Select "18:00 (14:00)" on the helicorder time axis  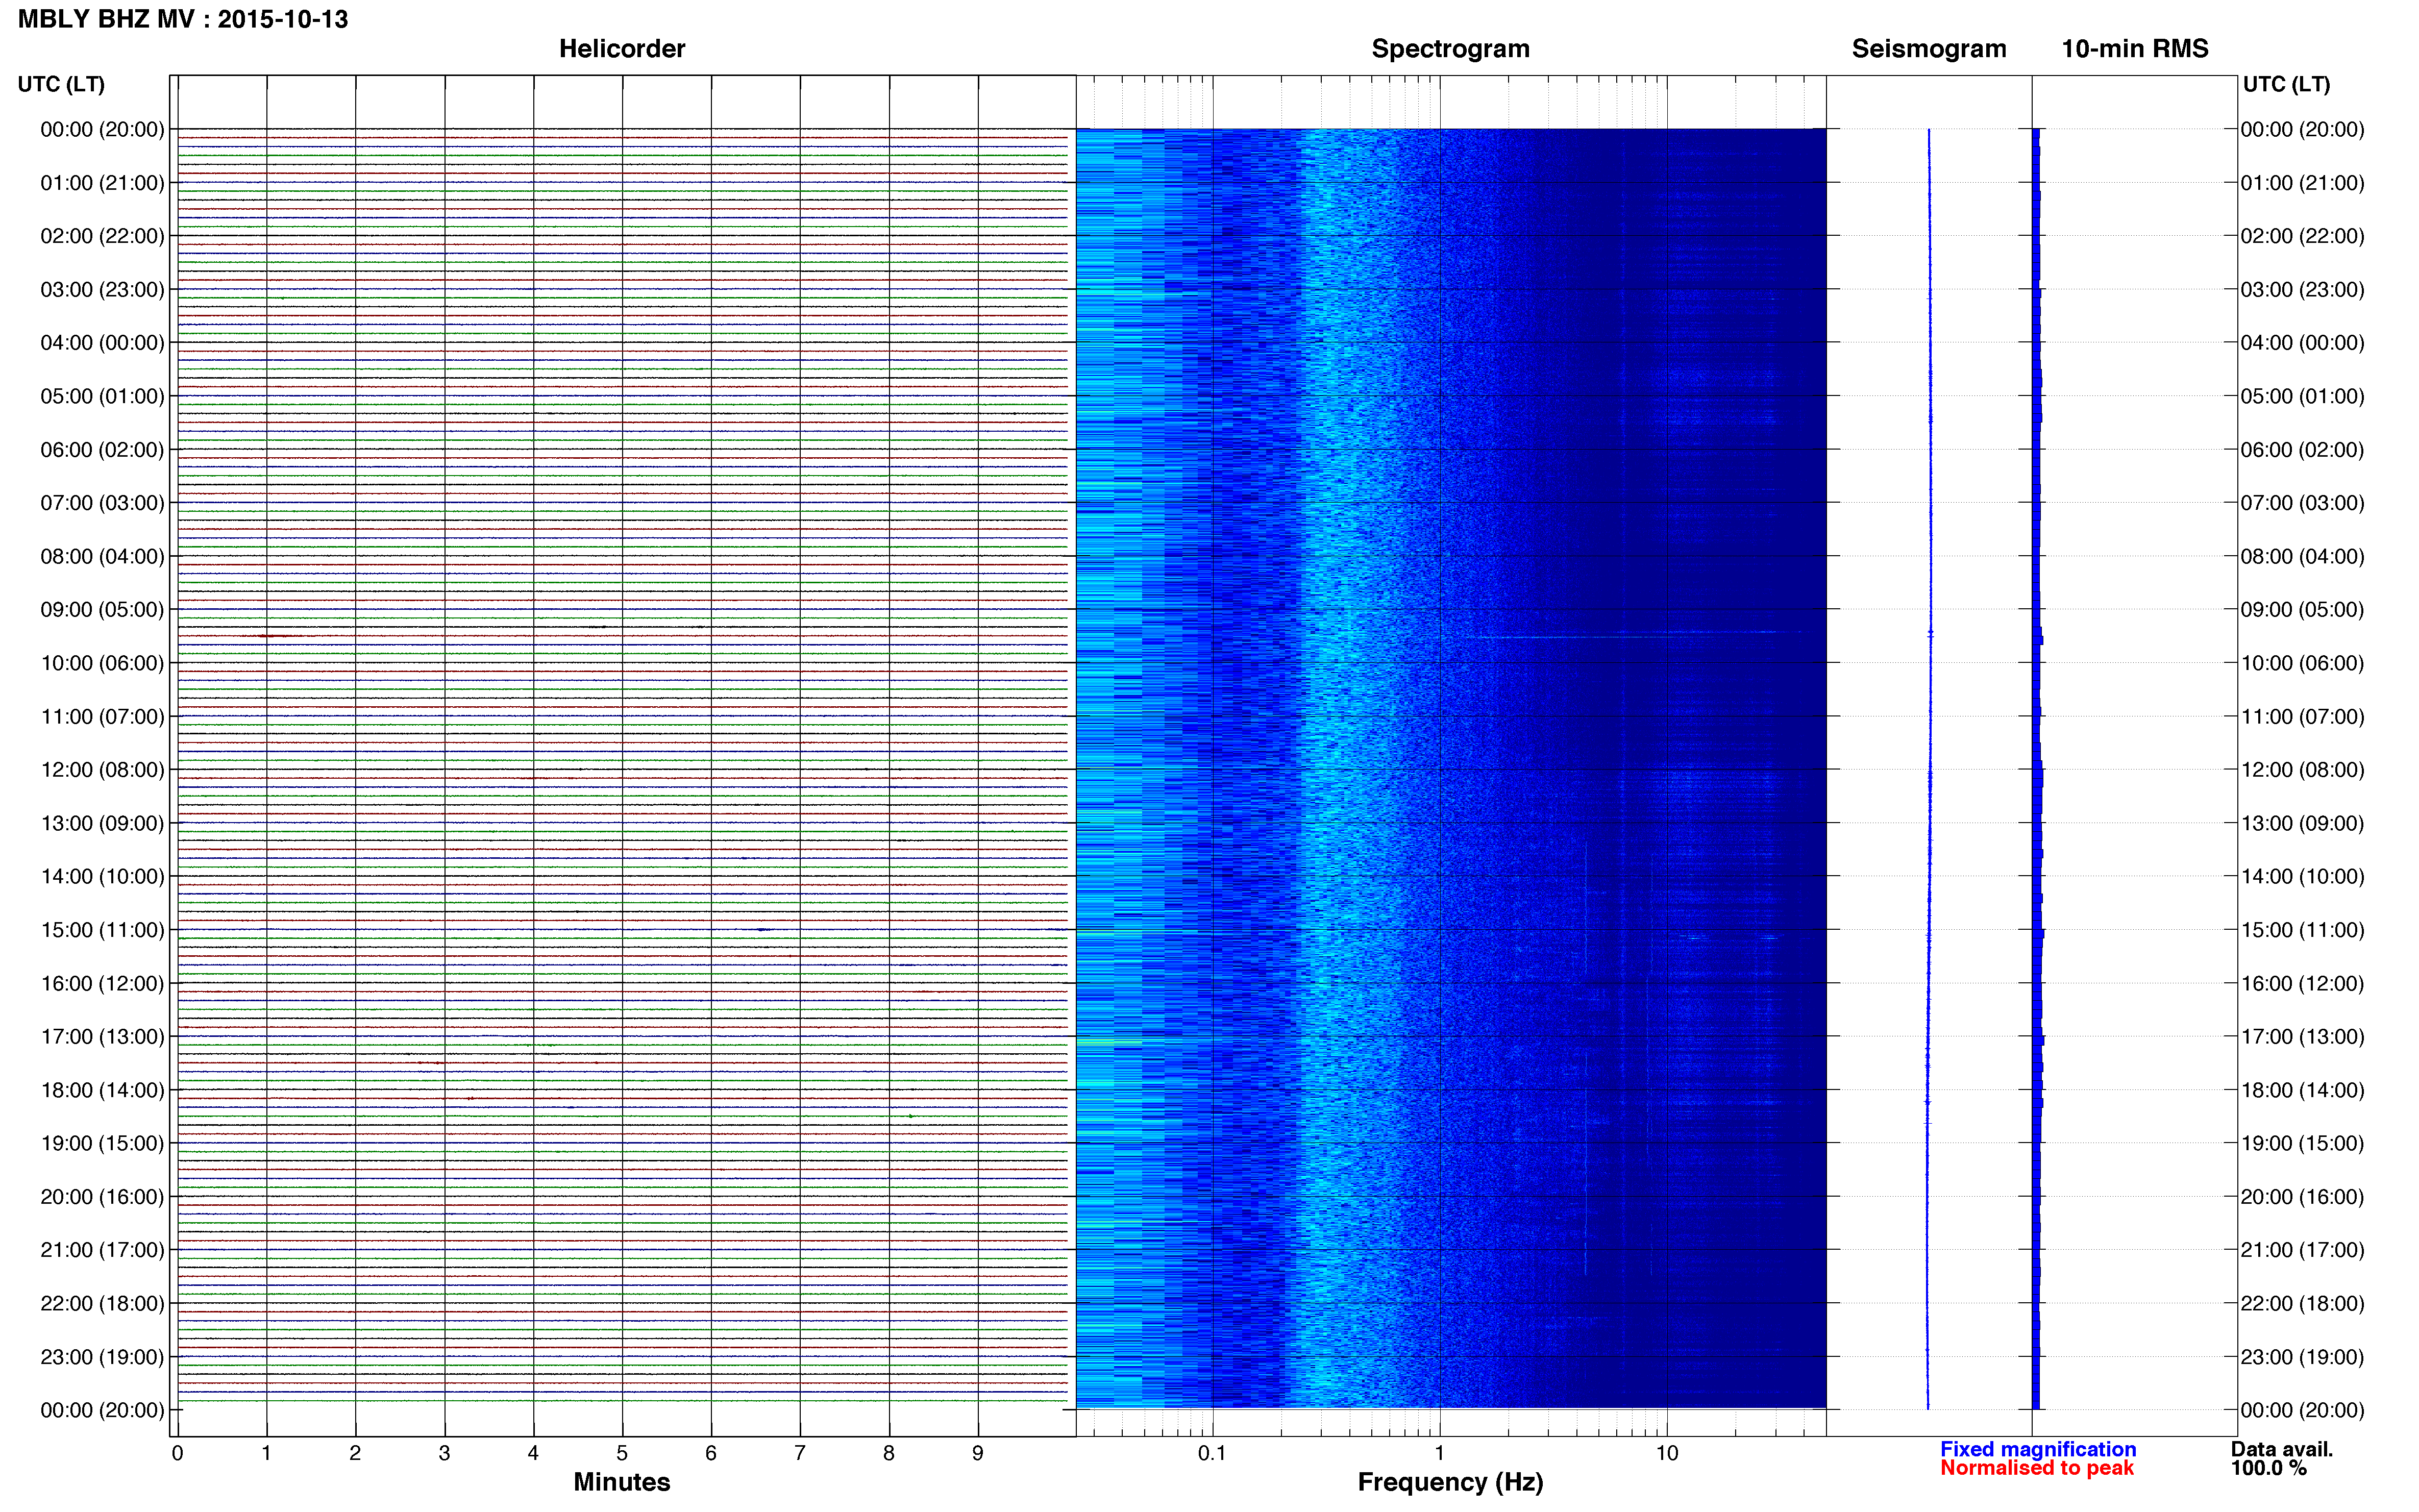click(x=102, y=1090)
